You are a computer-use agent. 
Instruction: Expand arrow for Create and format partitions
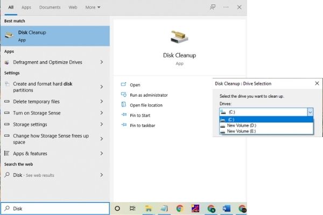point(102,87)
